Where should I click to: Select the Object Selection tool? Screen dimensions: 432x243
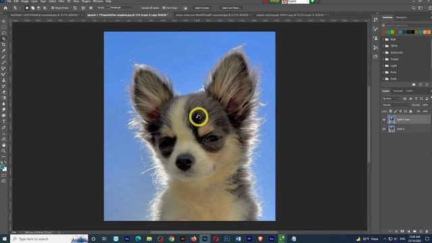click(3, 39)
